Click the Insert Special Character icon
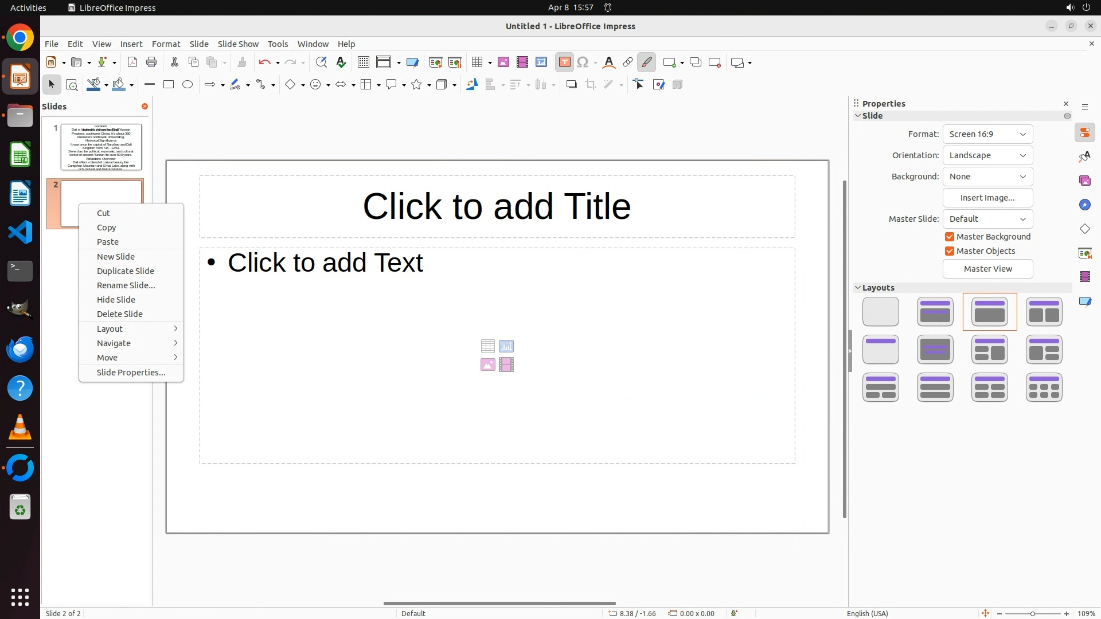The height and width of the screenshot is (619, 1101). (x=583, y=62)
